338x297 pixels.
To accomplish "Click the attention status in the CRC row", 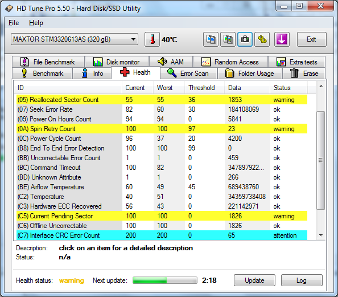I will [x=285, y=235].
